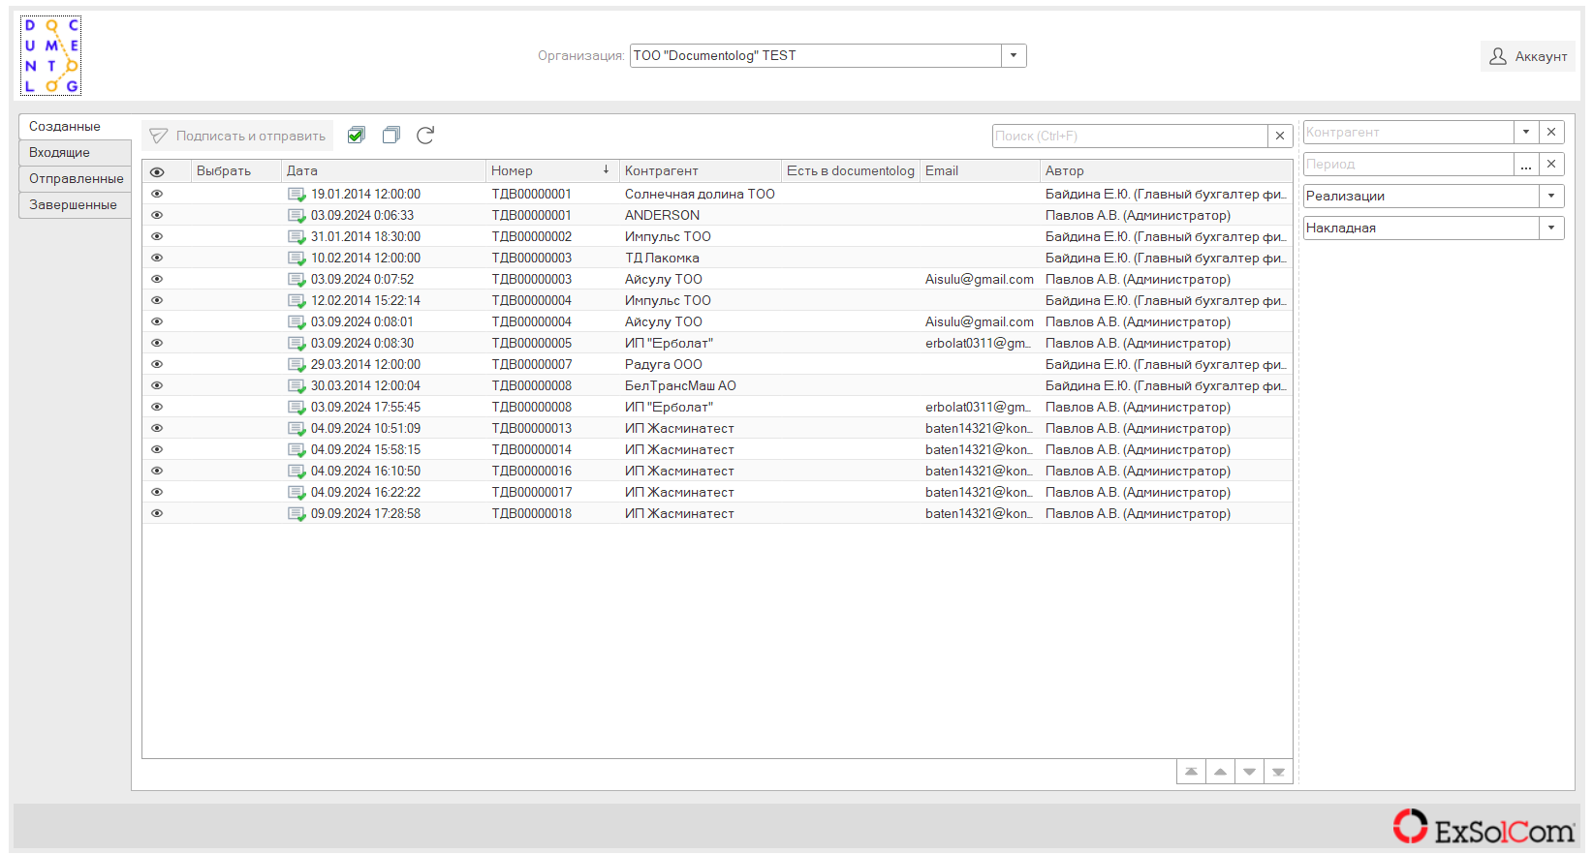
Task: Open the Накладная dropdown
Action: (x=1551, y=228)
